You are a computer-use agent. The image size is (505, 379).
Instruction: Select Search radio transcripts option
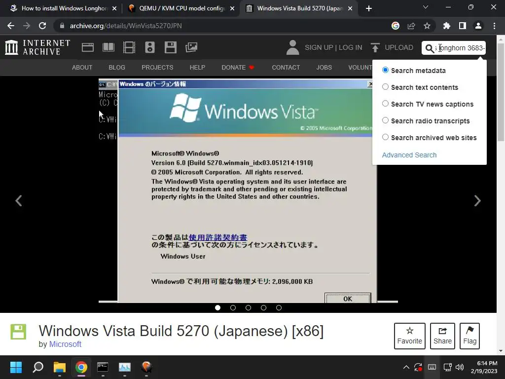[385, 120]
